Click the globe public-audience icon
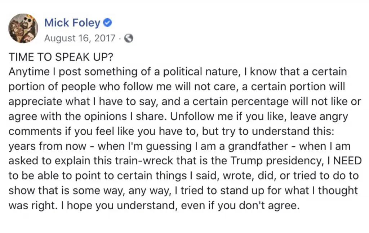Screen dimensions: 369x233 coord(128,38)
